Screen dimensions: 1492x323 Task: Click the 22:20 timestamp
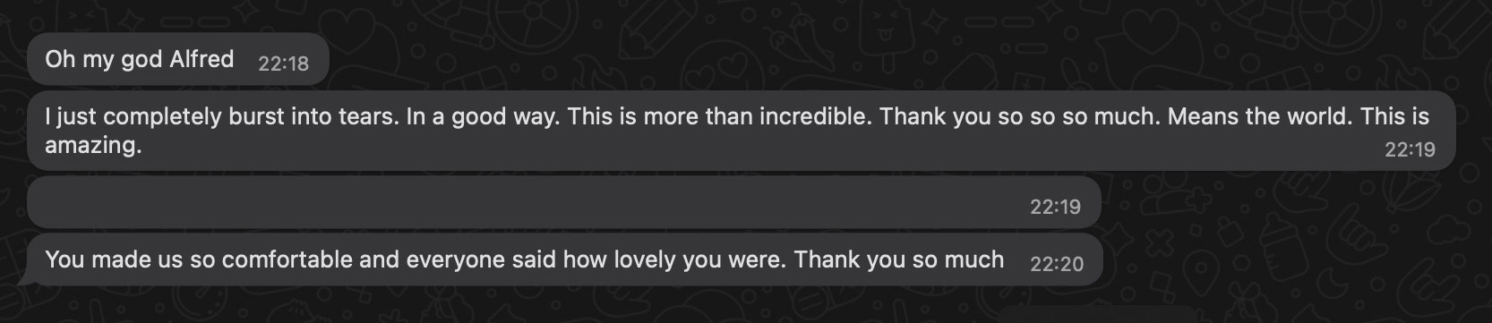coord(1057,264)
